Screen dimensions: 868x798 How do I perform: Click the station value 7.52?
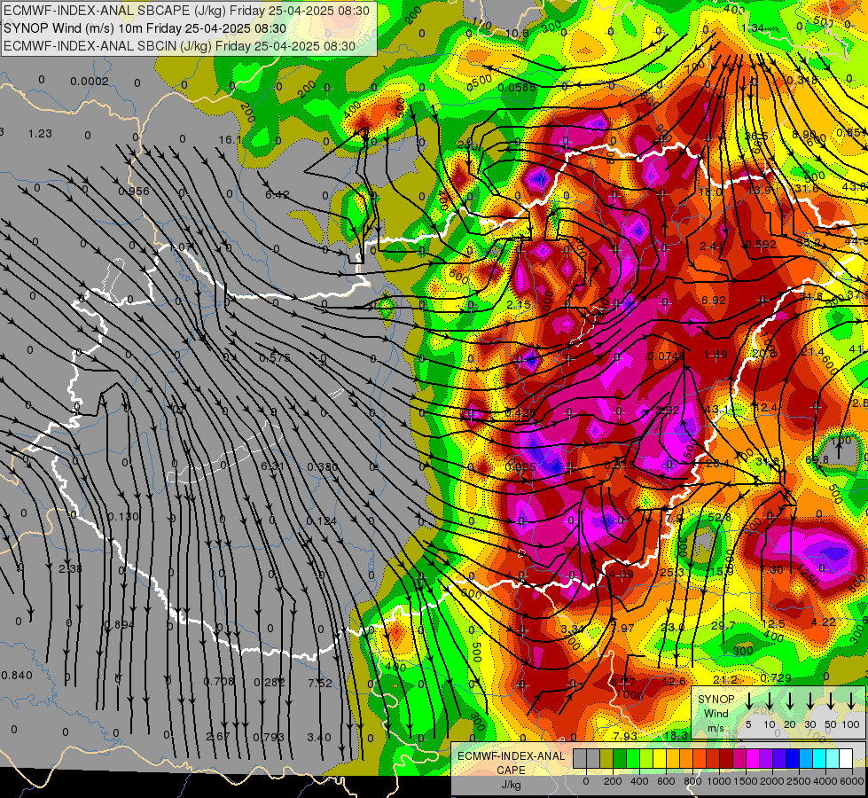pos(320,683)
